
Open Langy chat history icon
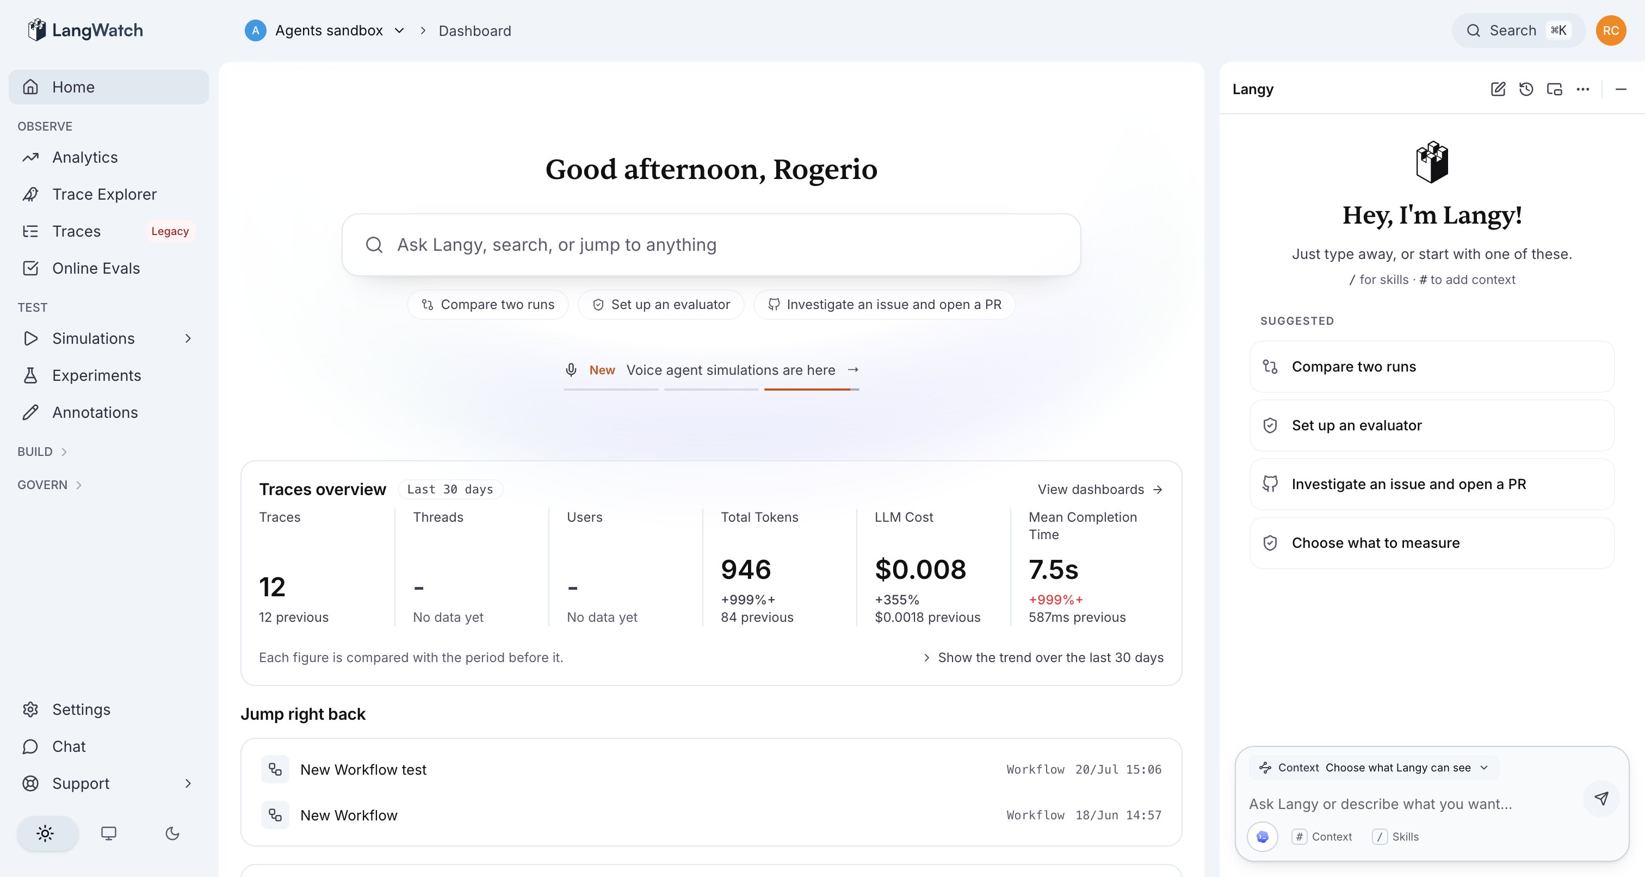pos(1526,89)
